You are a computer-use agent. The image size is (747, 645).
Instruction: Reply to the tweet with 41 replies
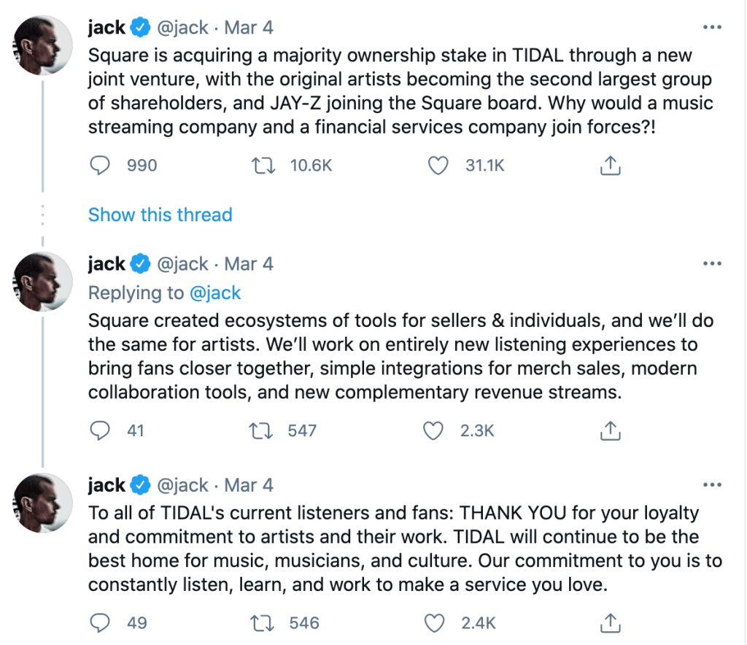click(99, 430)
